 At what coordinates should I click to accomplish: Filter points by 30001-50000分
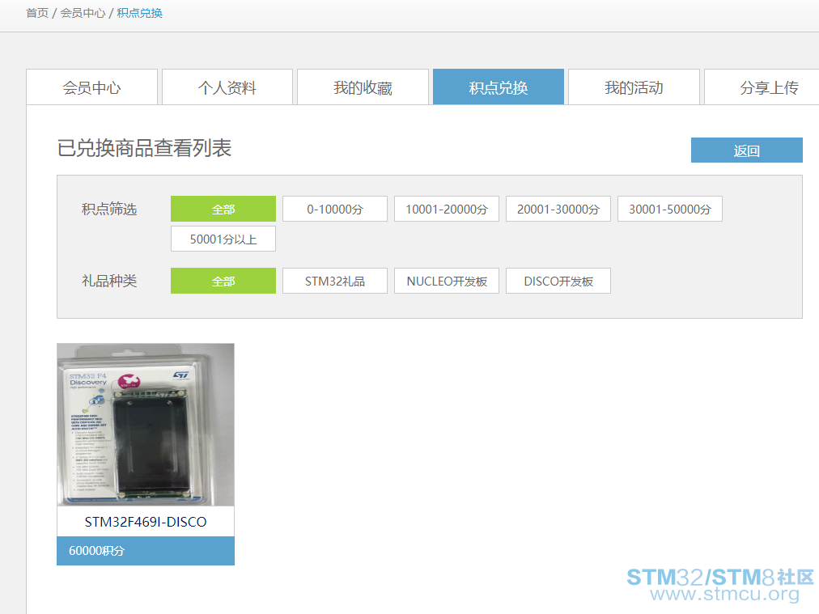point(670,209)
